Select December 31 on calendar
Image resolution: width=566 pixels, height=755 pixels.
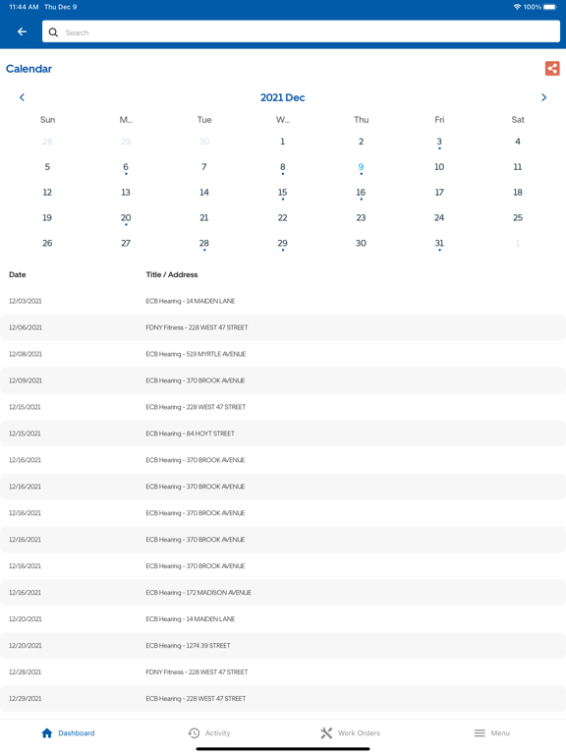click(x=439, y=244)
